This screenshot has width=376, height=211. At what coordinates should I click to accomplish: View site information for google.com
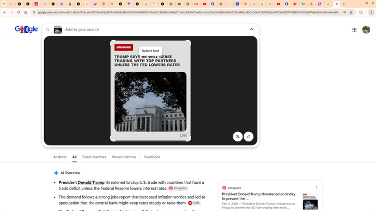point(34,12)
